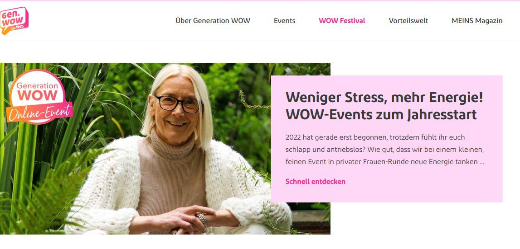This screenshot has width=520, height=249.
Task: Click the pink teaser card background
Action: tap(387, 139)
